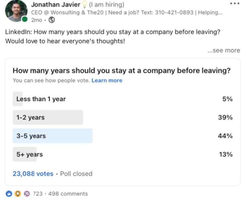Click the purple curious reaction icon
Viewport: 245px width, 199px height.
27,194
